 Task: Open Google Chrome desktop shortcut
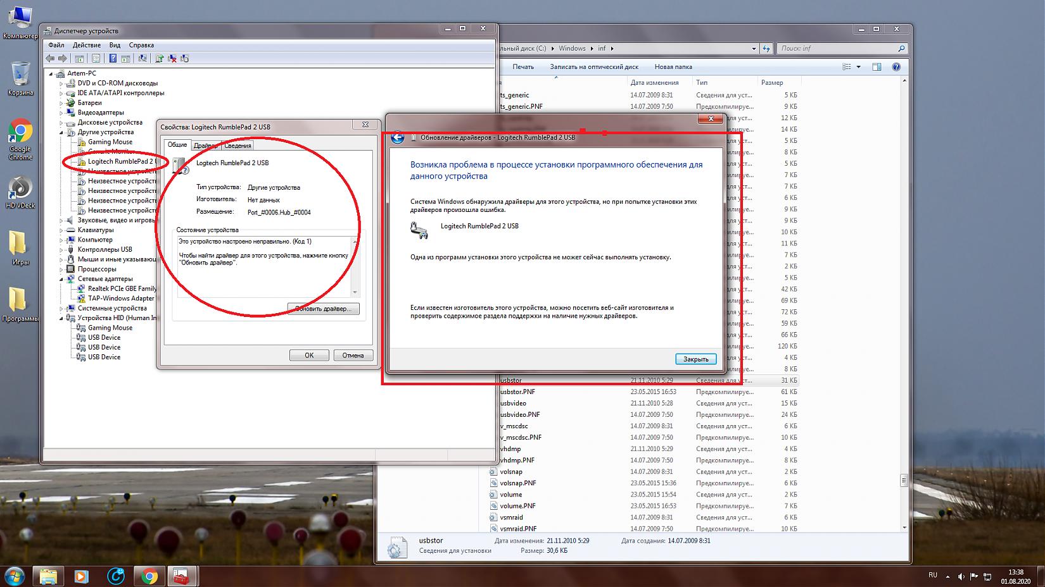(x=20, y=139)
